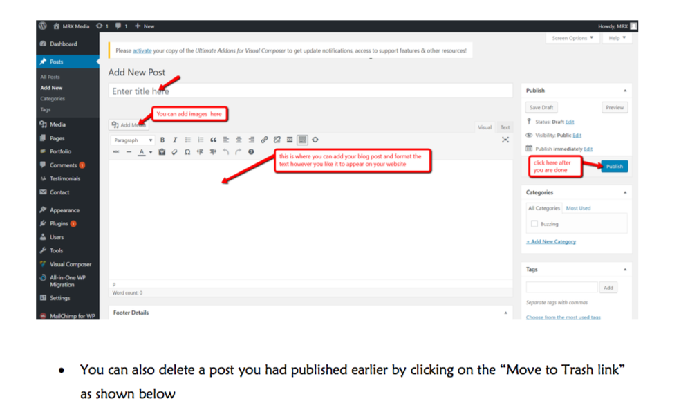Viewport: 699px width, 419px height.
Task: Pick the text color A swatch
Action: click(141, 152)
